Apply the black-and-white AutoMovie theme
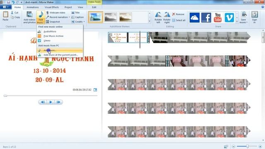Image resolution: width=265 pixels, height=149 pixels. pyautogui.click(x=111, y=17)
